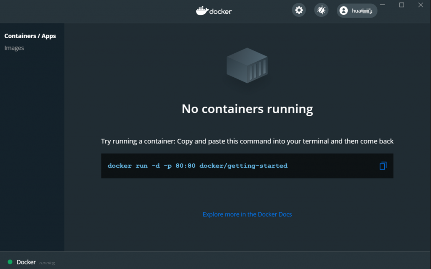Click the Try running a container instruction text
The width and height of the screenshot is (431, 269).
click(x=247, y=141)
